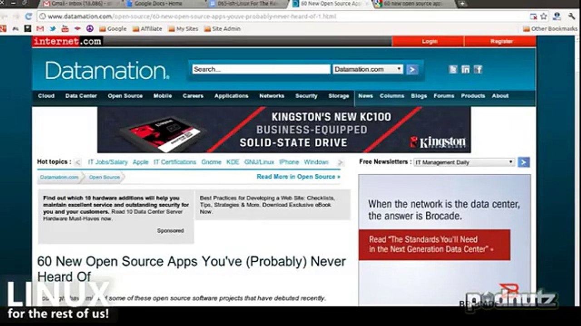581x326 pixels.
Task: Open the Affiliate bookmarks folder
Action: 147,29
